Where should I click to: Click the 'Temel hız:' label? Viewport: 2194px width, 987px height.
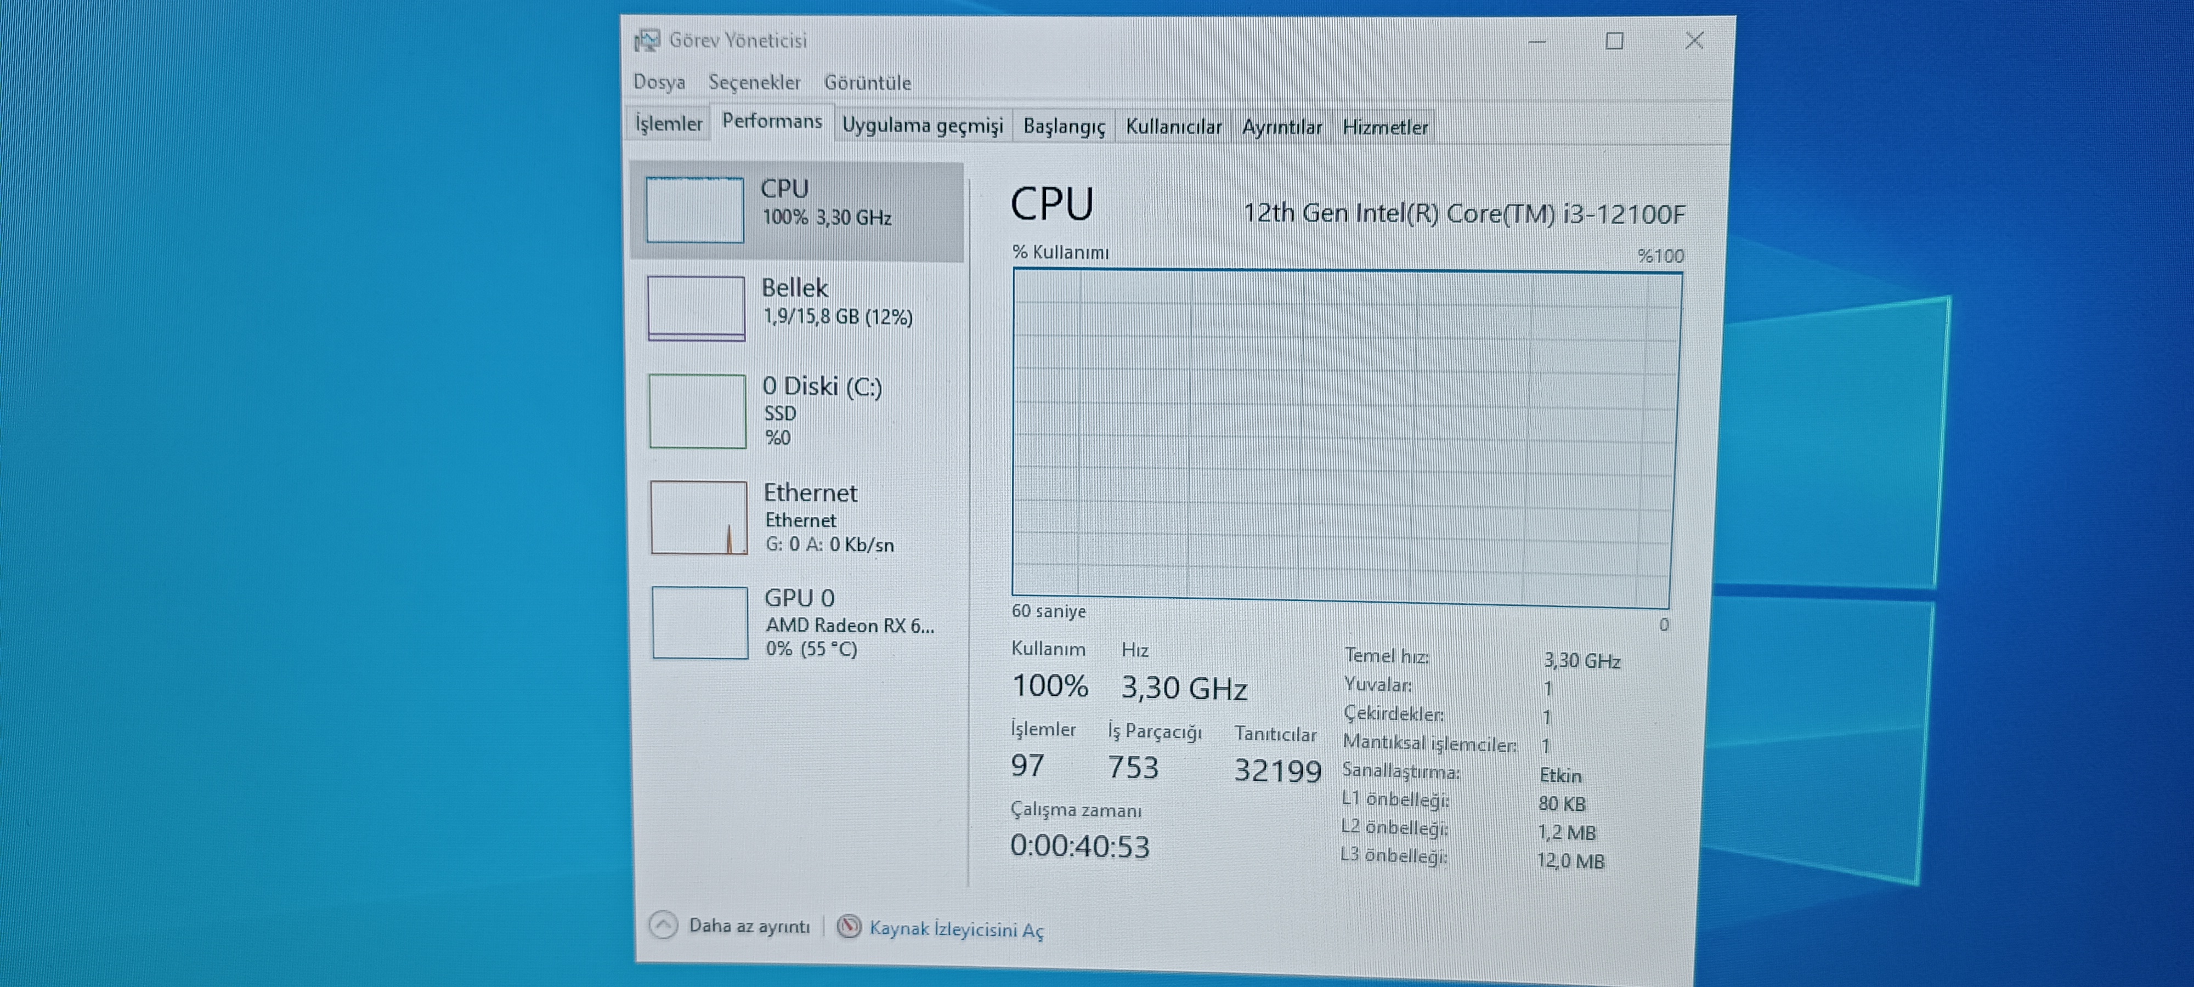click(1387, 656)
